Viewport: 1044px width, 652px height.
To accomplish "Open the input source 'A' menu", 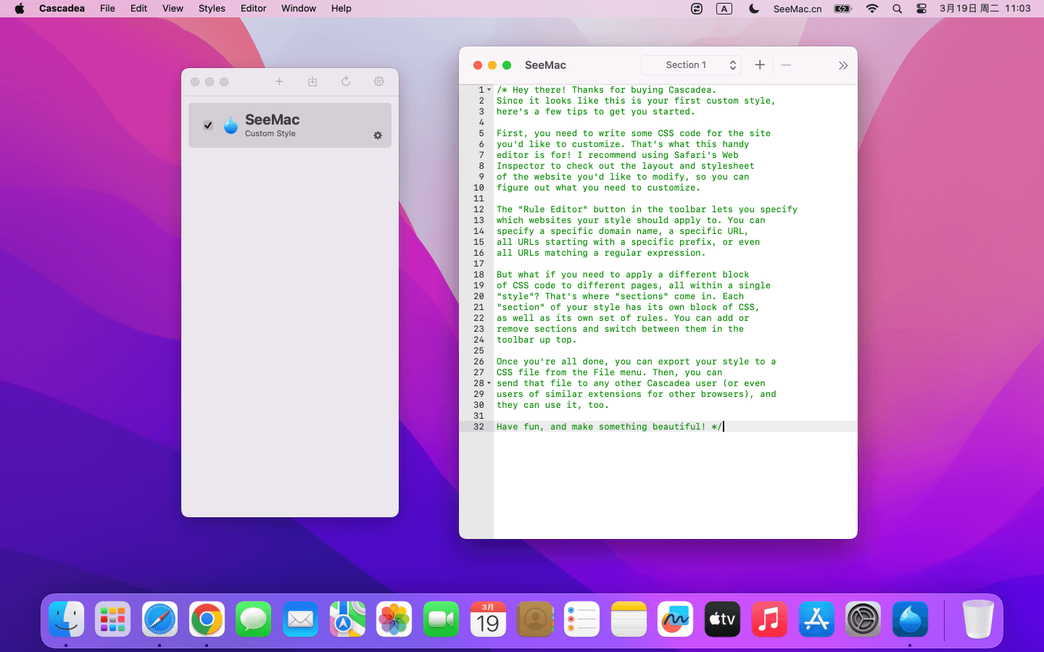I will point(724,9).
